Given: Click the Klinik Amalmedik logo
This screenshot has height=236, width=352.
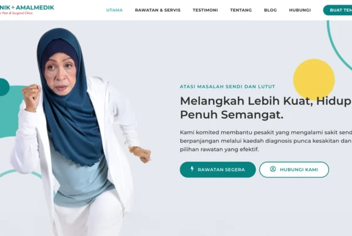Looking at the screenshot, I should [27, 9].
